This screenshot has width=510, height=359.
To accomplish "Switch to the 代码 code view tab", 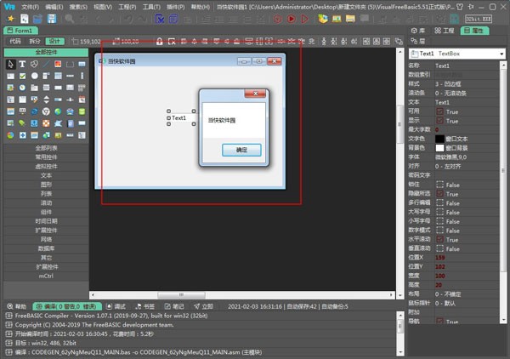I will pyautogui.click(x=14, y=40).
